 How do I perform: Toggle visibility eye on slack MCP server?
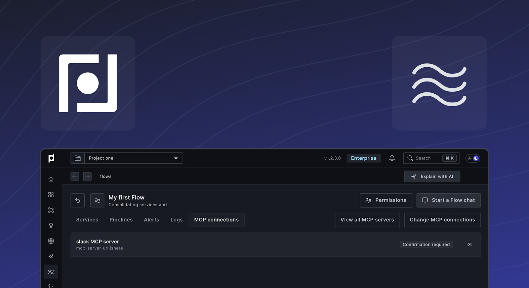pyautogui.click(x=469, y=244)
